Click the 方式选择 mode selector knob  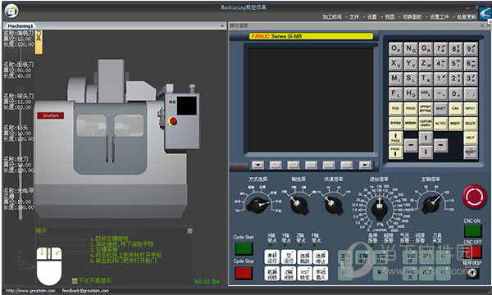258,204
